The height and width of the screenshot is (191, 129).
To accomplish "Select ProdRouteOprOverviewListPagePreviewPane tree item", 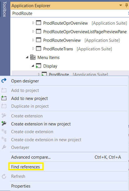I will [x=85, y=32].
